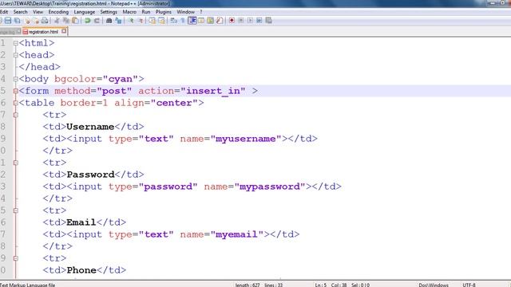Screen dimensions: 511x287
Task: Toggle the highlighted Indent Guide icon
Action: pos(192,21)
